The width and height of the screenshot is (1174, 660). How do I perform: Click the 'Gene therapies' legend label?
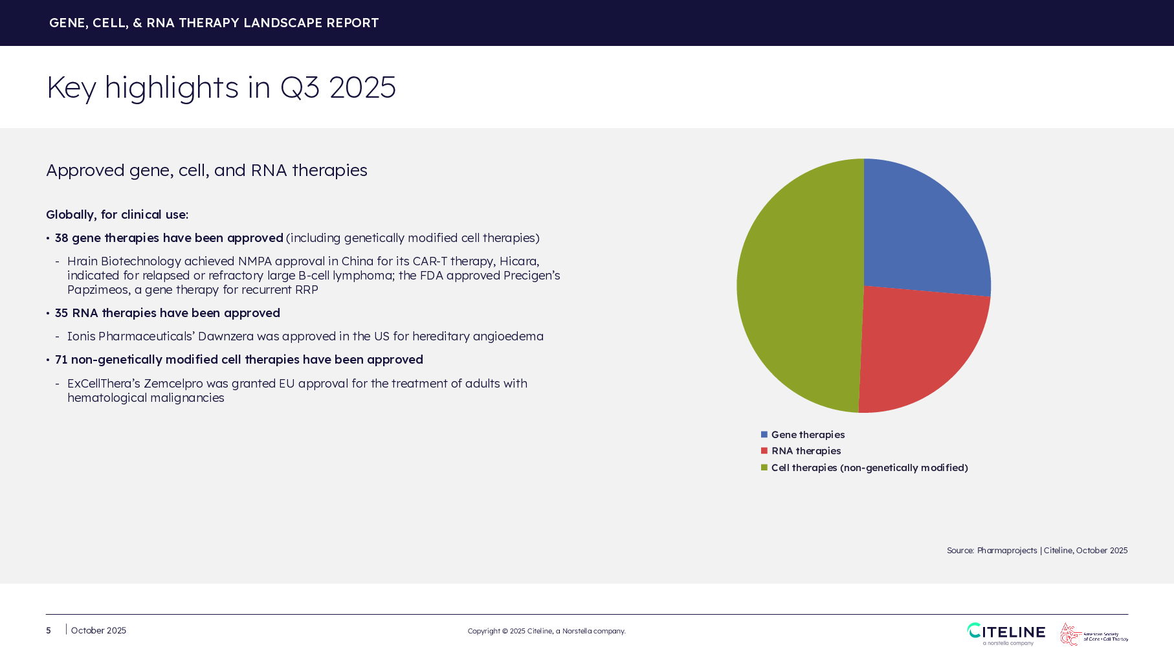808,435
